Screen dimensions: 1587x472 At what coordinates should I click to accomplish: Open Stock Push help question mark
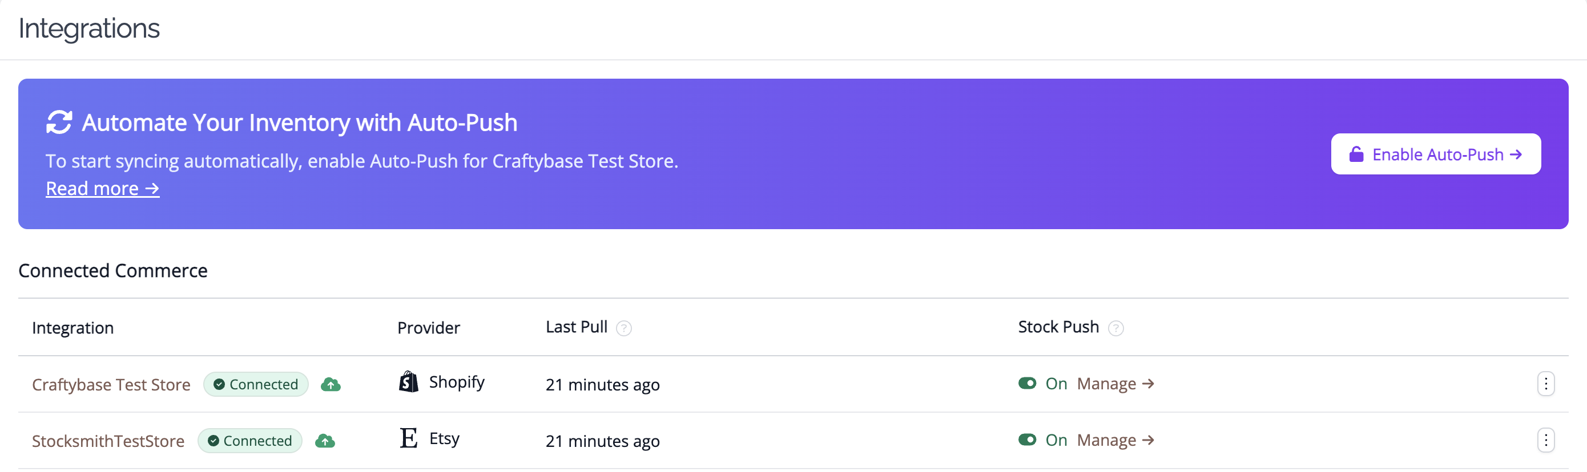(x=1115, y=328)
